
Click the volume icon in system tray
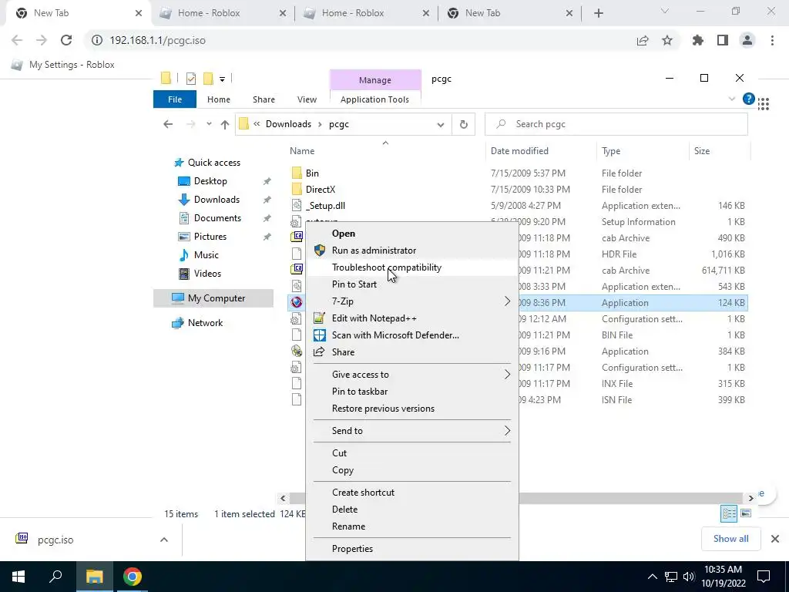[689, 577]
